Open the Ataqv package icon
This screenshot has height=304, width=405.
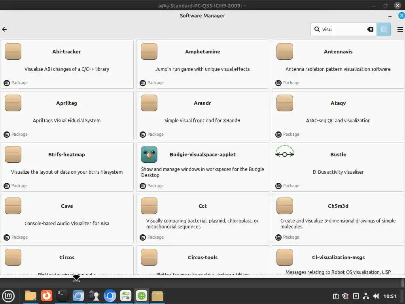coord(285,103)
